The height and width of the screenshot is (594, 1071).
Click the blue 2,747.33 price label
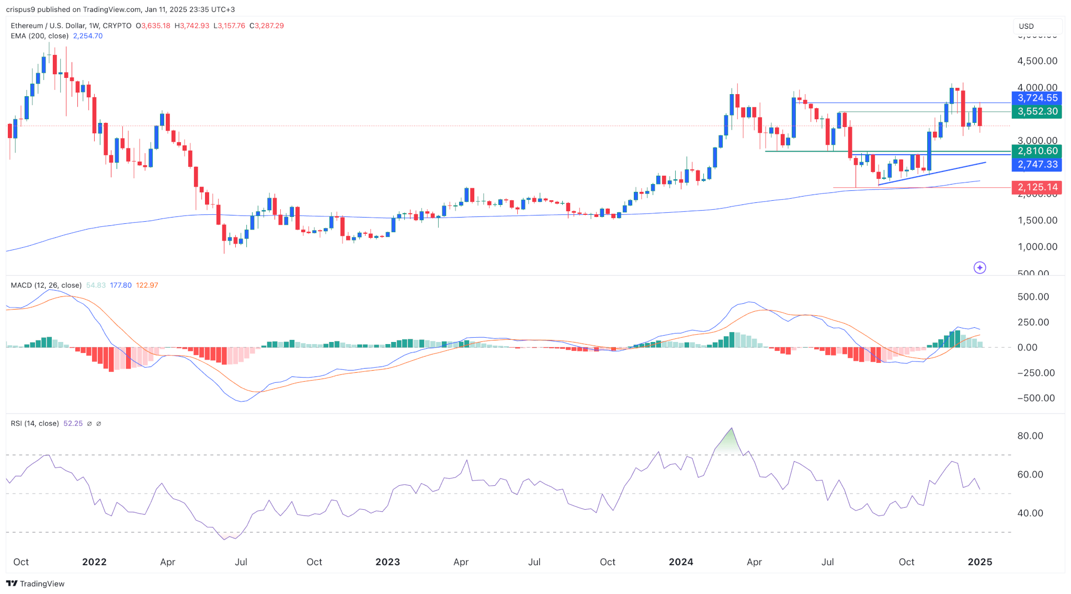click(x=1037, y=164)
